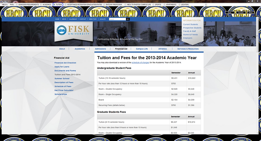Select the Apartments radio button
Image resolution: width=261 pixels, height=141 pixels.
164,5
